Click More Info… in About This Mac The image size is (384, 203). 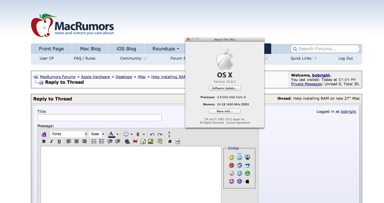tap(225, 111)
